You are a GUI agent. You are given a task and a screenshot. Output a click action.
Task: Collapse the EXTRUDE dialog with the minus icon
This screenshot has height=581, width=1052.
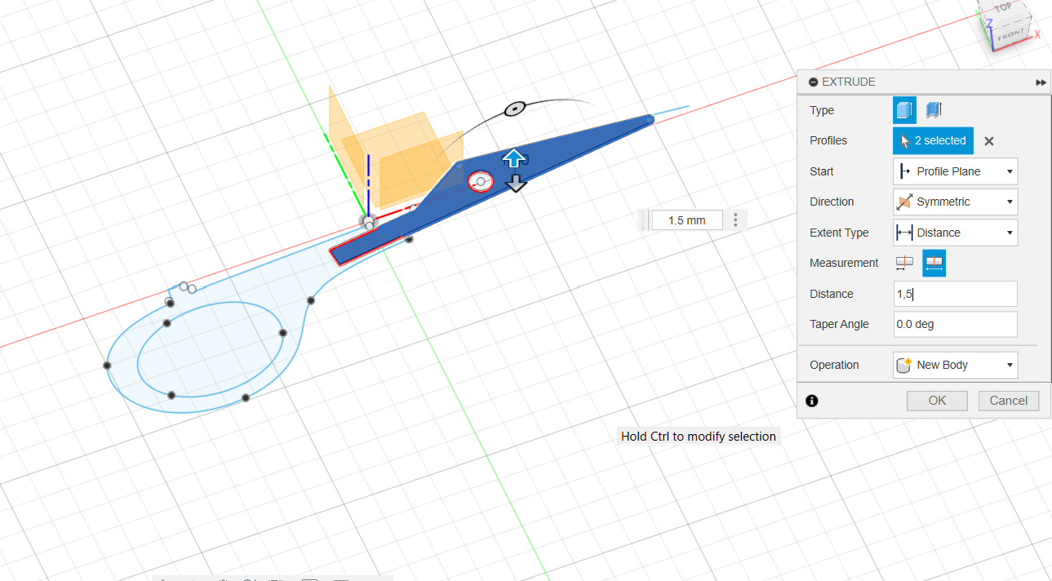[813, 82]
